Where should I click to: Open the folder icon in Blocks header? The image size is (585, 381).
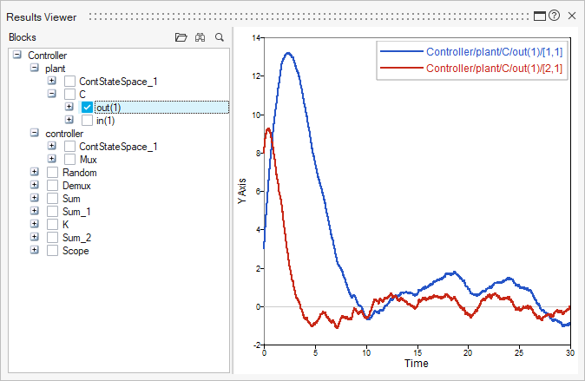pos(181,37)
